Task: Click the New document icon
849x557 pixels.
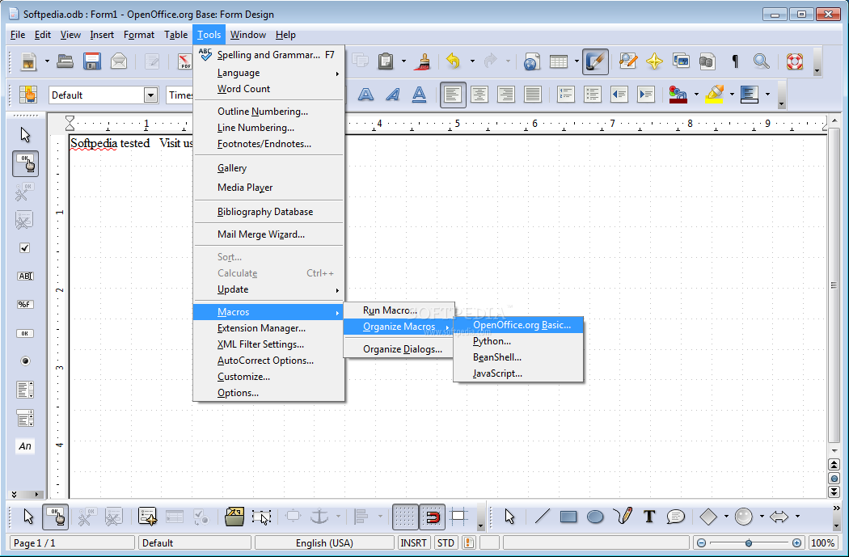Action: pos(28,61)
